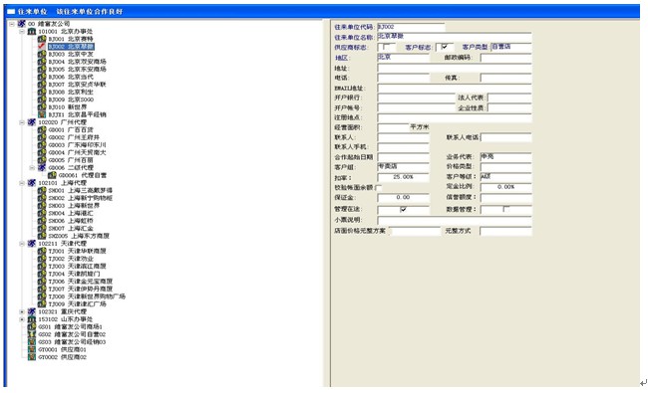Collapse the 102020 广州代理 branch
Viewport: 648px width, 393px height.
(22, 122)
